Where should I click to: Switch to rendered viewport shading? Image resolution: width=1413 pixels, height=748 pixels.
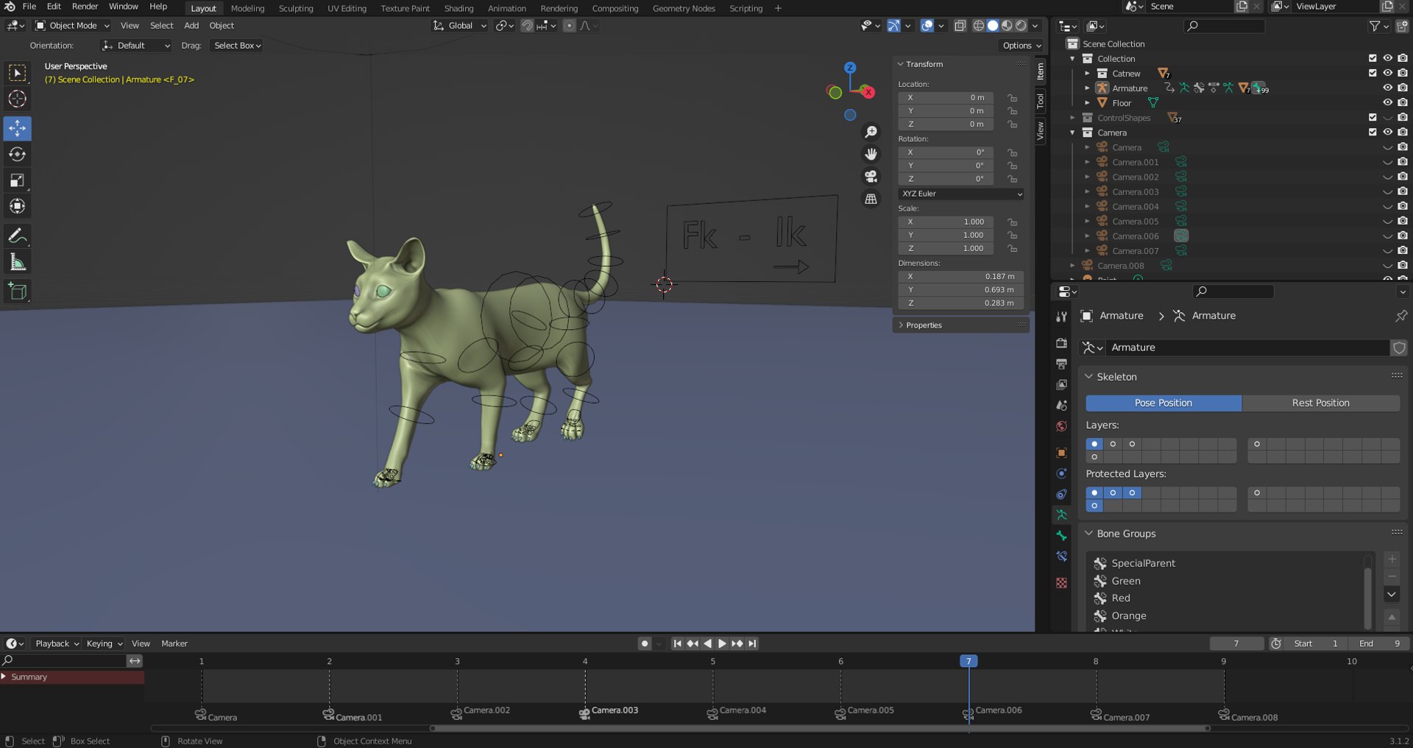1021,26
